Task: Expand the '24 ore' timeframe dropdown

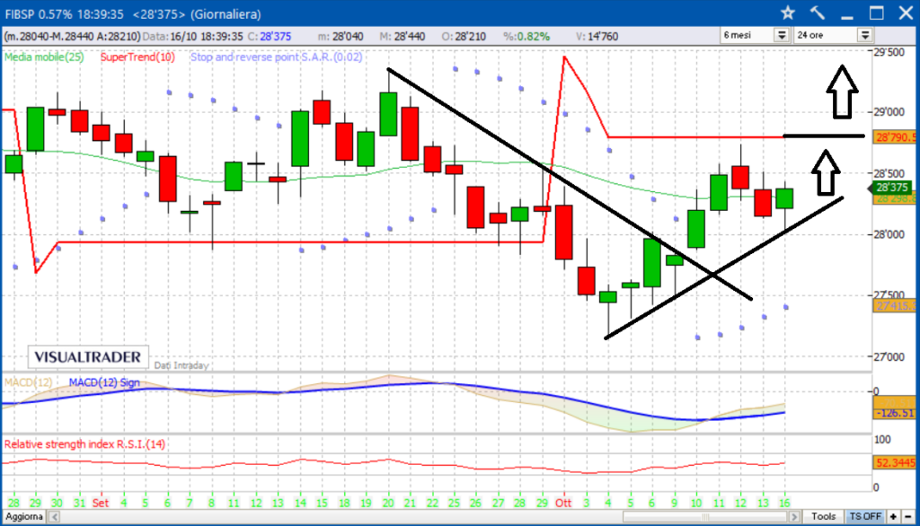Action: (864, 35)
